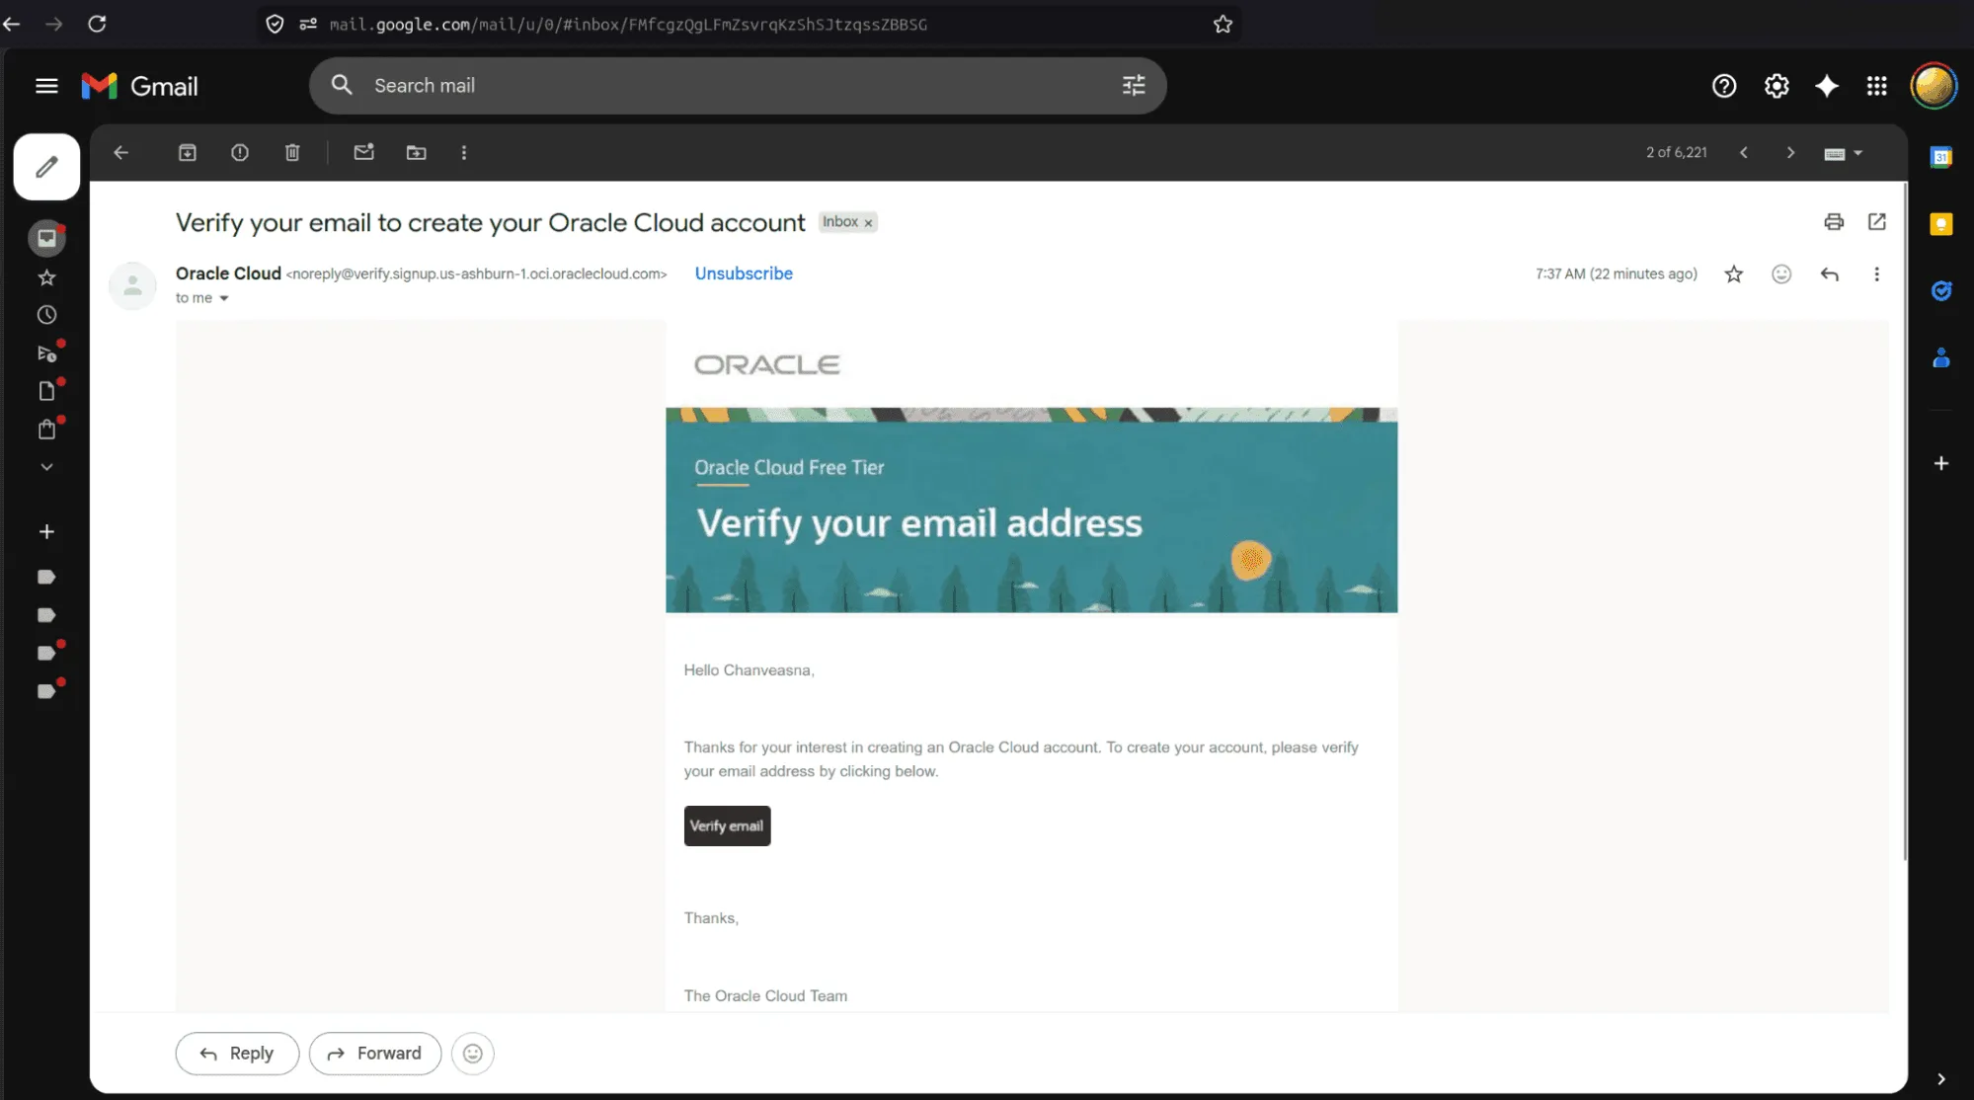
Task: Open Google Tasks side panel
Action: 1941,291
